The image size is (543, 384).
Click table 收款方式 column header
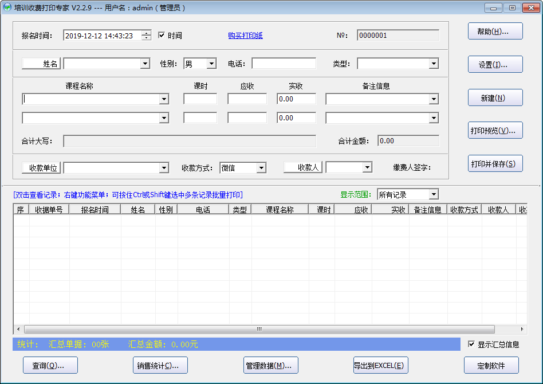tap(465, 210)
